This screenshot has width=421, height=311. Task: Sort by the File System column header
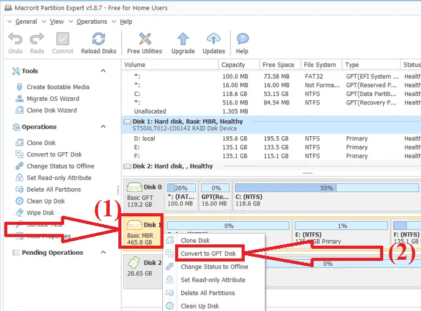tap(321, 65)
